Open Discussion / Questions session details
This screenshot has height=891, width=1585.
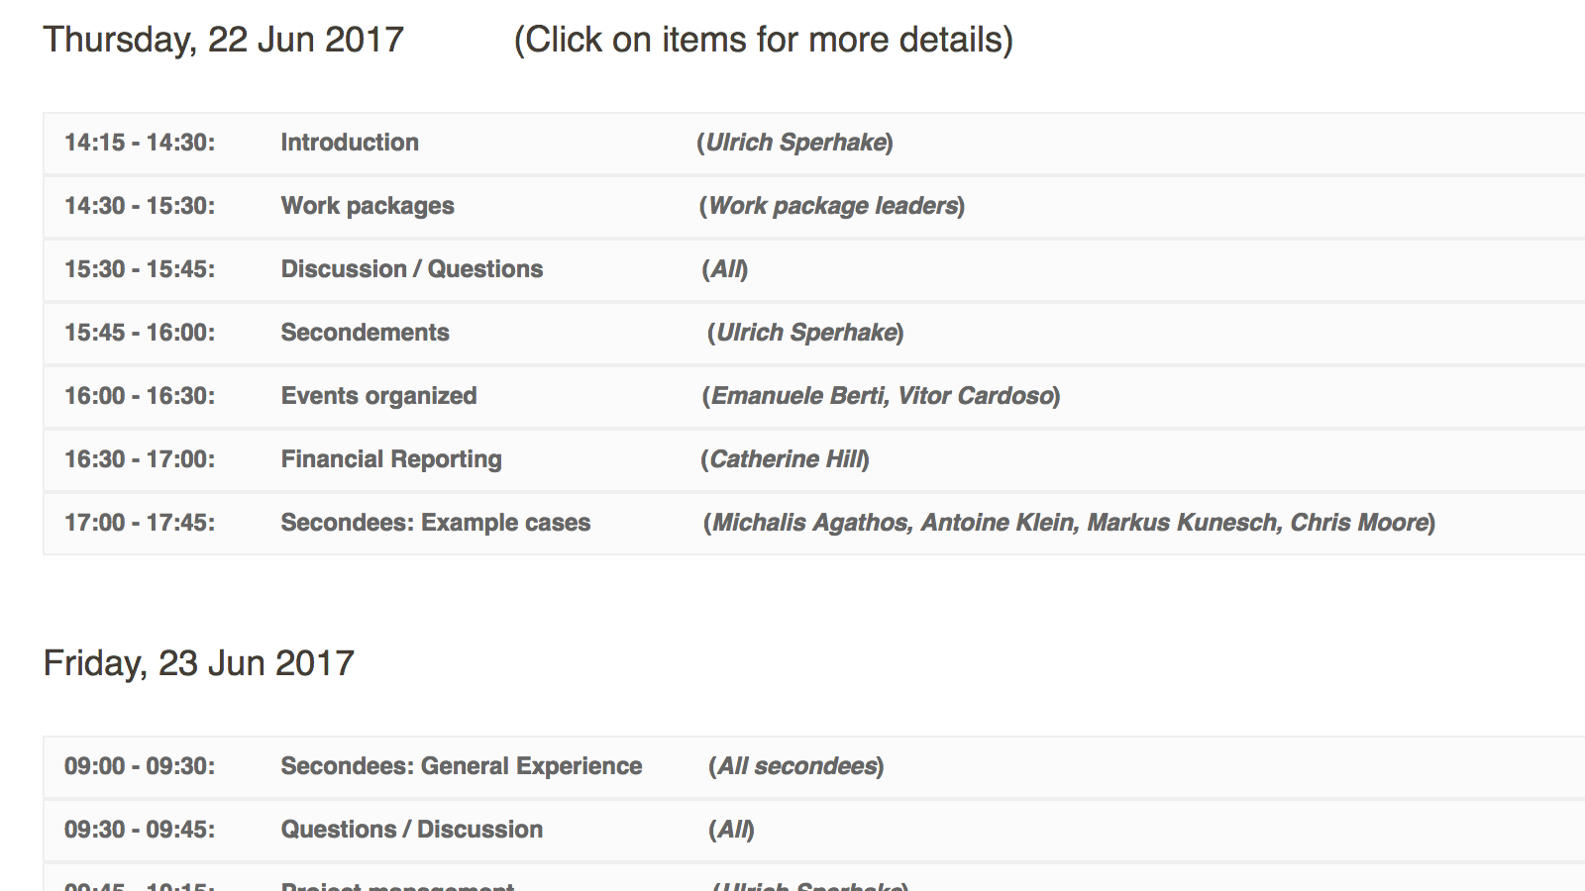coord(411,269)
